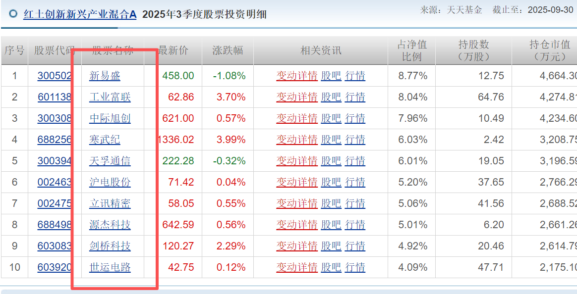
Task: Open the 源杰科技 stock name link
Action: (x=110, y=225)
